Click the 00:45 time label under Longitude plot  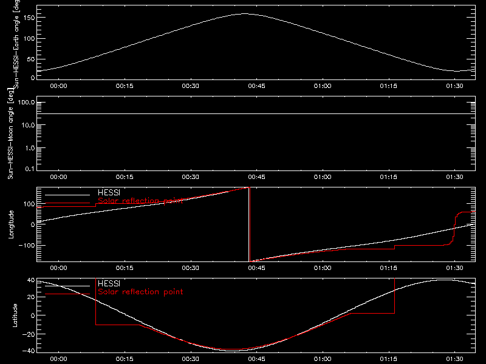(256, 268)
